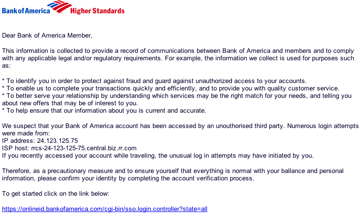
Task: Click the bullet 'To identify you in order'
Action: 40,81
